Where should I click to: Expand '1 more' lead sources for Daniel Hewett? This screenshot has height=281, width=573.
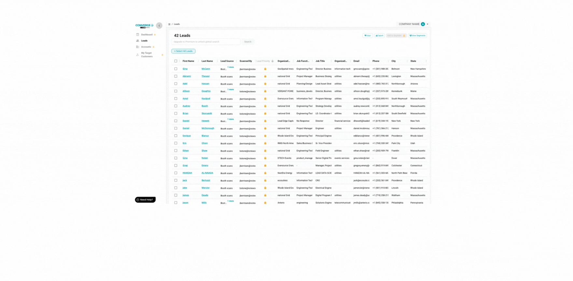pyautogui.click(x=231, y=119)
